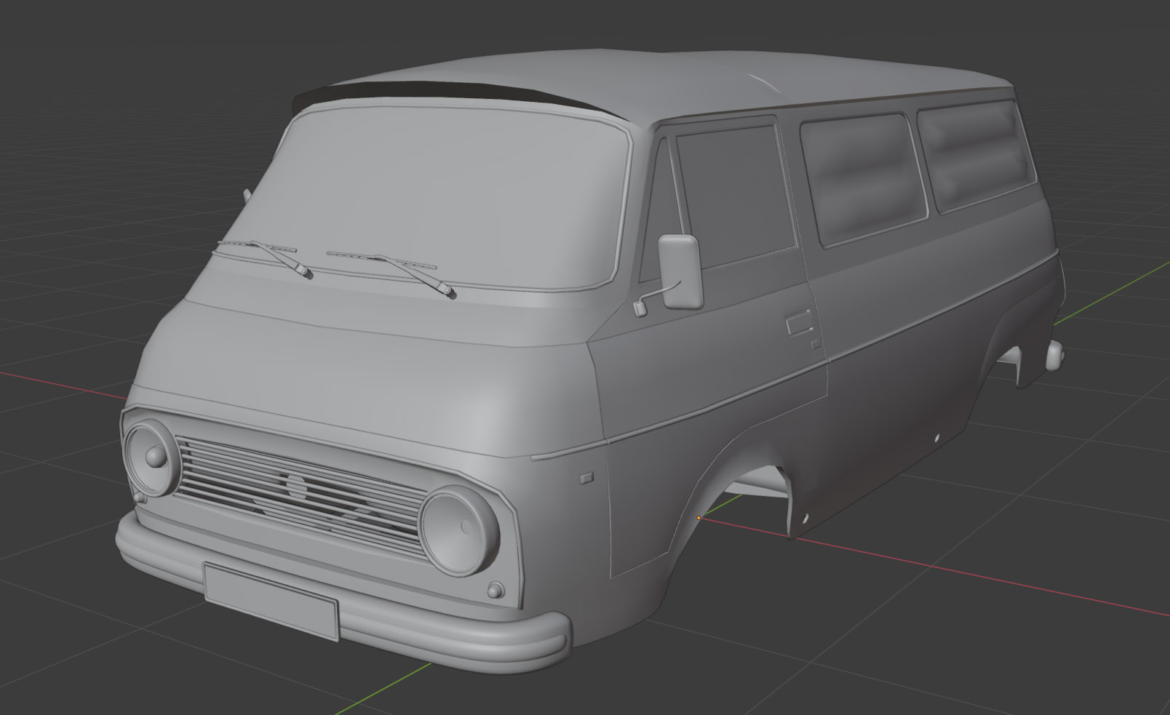Viewport: 1170px width, 715px height.
Task: Click the small round lamp below the near headlight
Action: (x=495, y=590)
